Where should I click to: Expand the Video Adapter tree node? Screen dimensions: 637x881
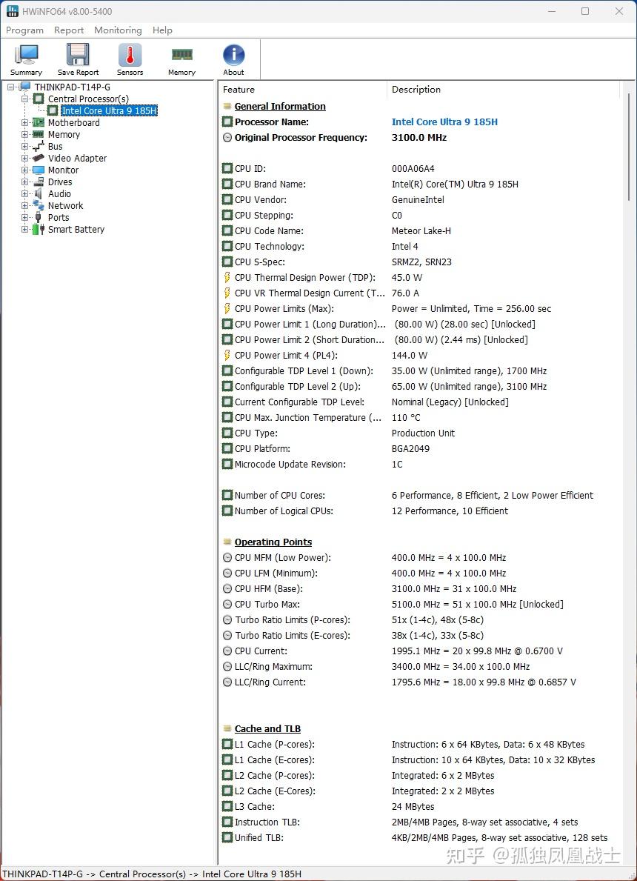coord(24,158)
